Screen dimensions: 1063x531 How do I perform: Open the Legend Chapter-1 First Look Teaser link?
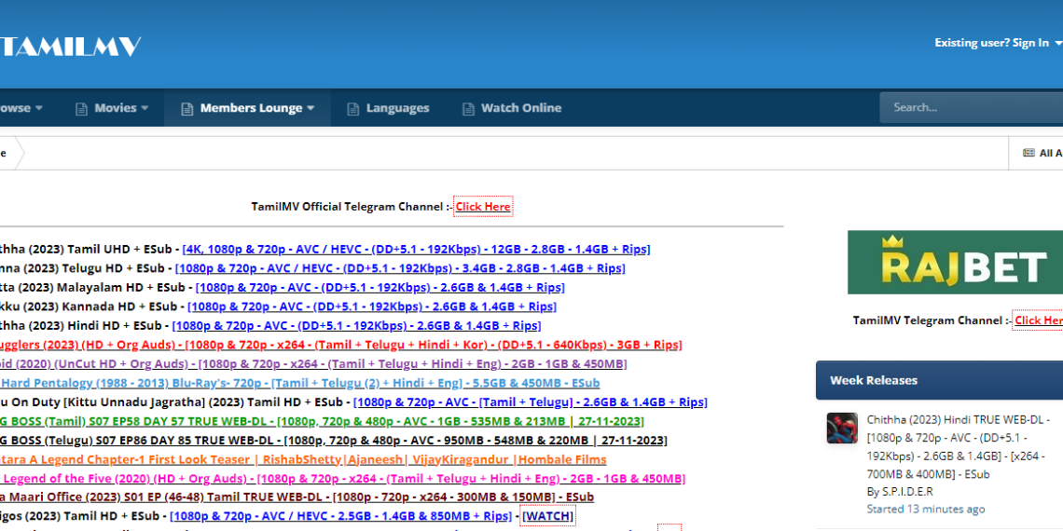click(303, 460)
